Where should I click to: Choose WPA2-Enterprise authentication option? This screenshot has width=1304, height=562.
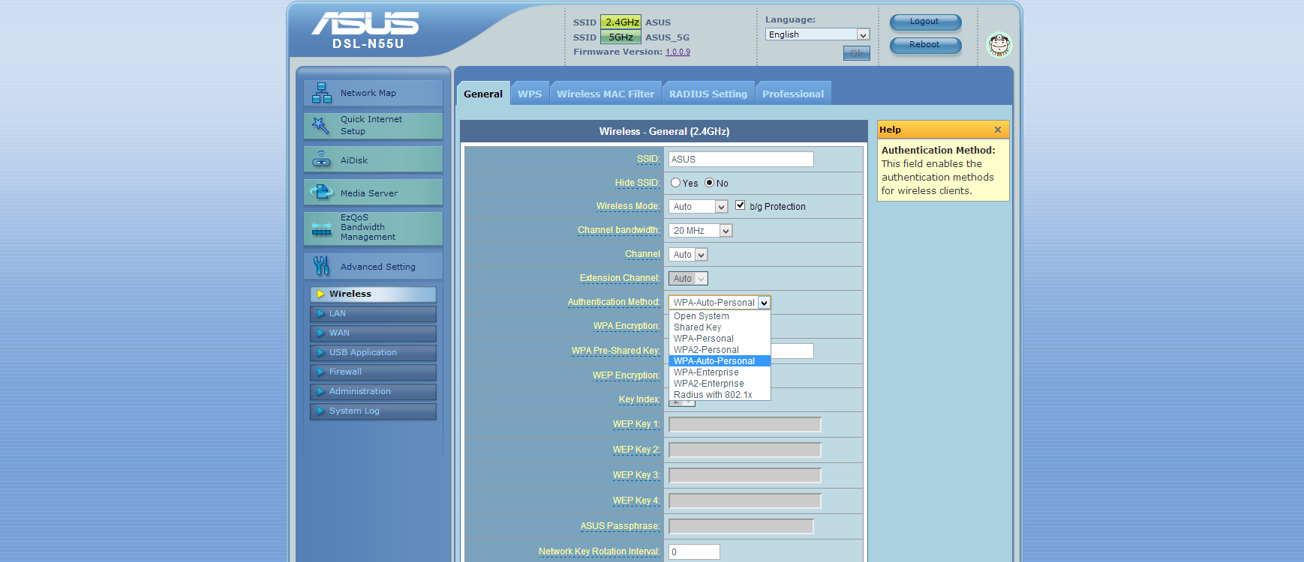(x=720, y=384)
